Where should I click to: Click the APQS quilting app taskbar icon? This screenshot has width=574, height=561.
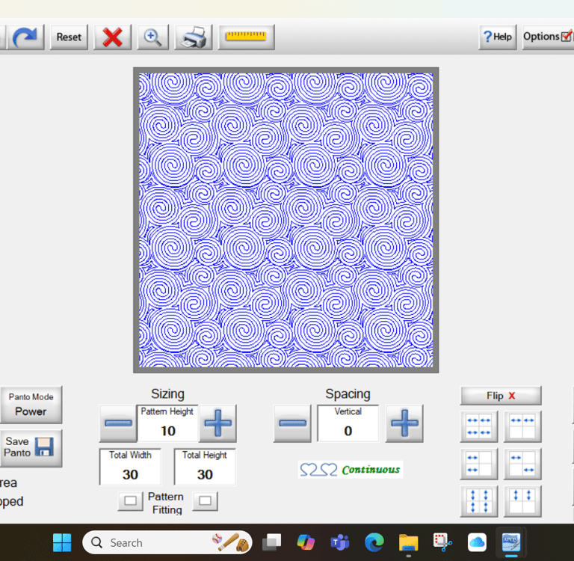[x=511, y=542]
